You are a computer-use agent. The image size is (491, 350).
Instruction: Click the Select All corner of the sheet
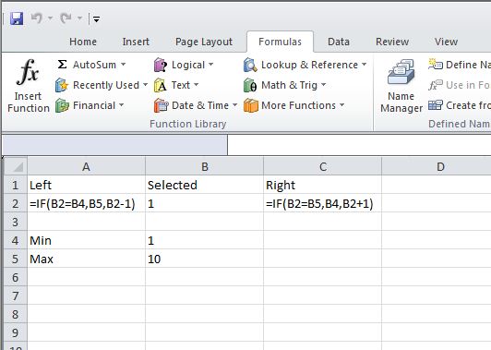(16, 166)
